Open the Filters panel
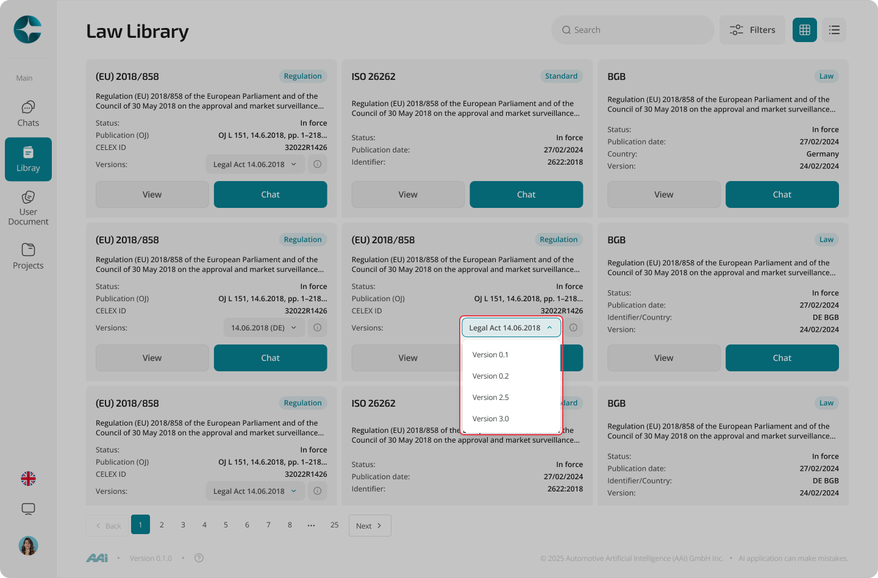Screen dimensions: 878x578 click(x=752, y=30)
